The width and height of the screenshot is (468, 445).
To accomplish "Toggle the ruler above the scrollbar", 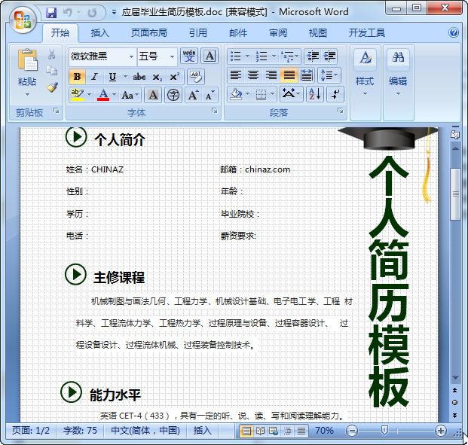I will 455,135.
